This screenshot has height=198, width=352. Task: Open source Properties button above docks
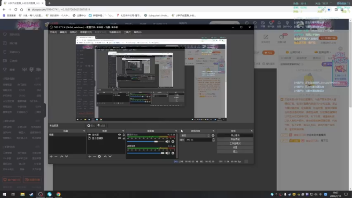tap(91, 125)
